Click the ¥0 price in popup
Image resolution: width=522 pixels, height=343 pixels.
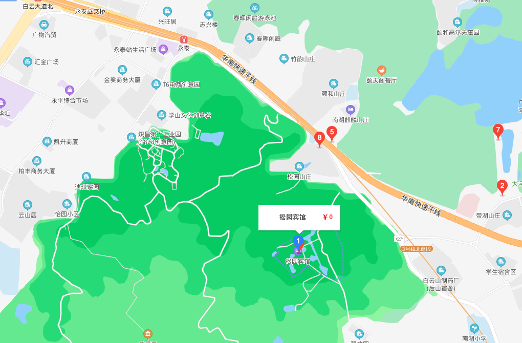click(328, 217)
